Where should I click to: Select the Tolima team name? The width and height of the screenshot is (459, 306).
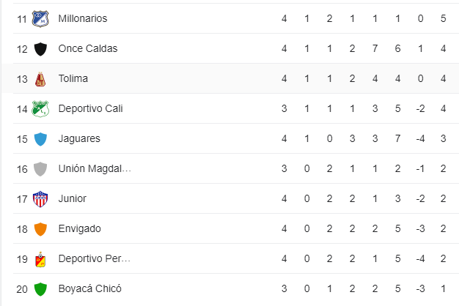(73, 79)
